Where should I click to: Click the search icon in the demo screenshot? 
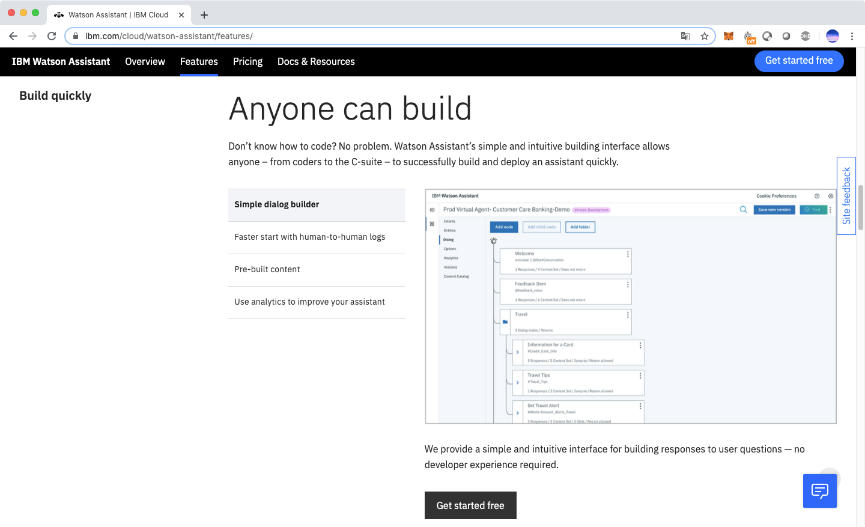(x=743, y=210)
